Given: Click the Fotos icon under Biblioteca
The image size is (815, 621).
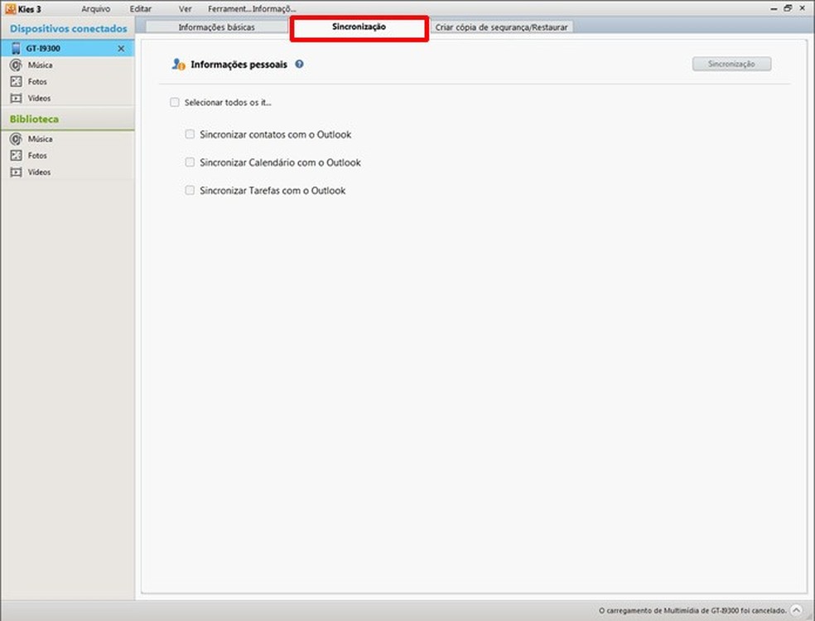Looking at the screenshot, I should (x=16, y=156).
